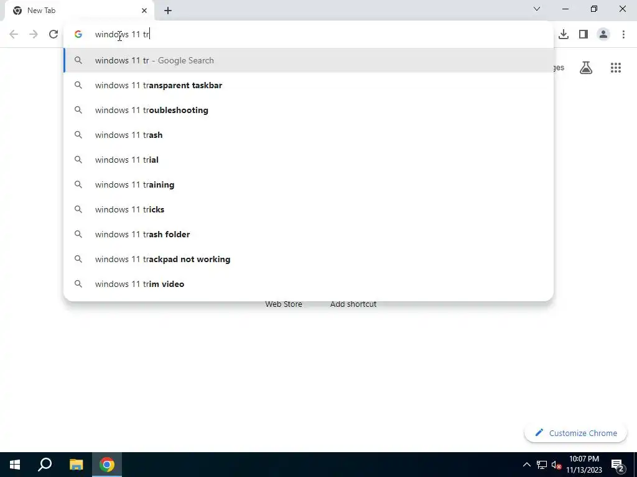The image size is (637, 477).
Task: Click Customize Chrome button
Action: point(575,433)
